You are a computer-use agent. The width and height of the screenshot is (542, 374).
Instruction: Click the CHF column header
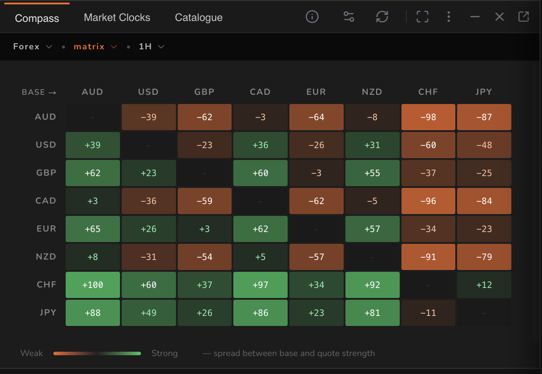[428, 92]
